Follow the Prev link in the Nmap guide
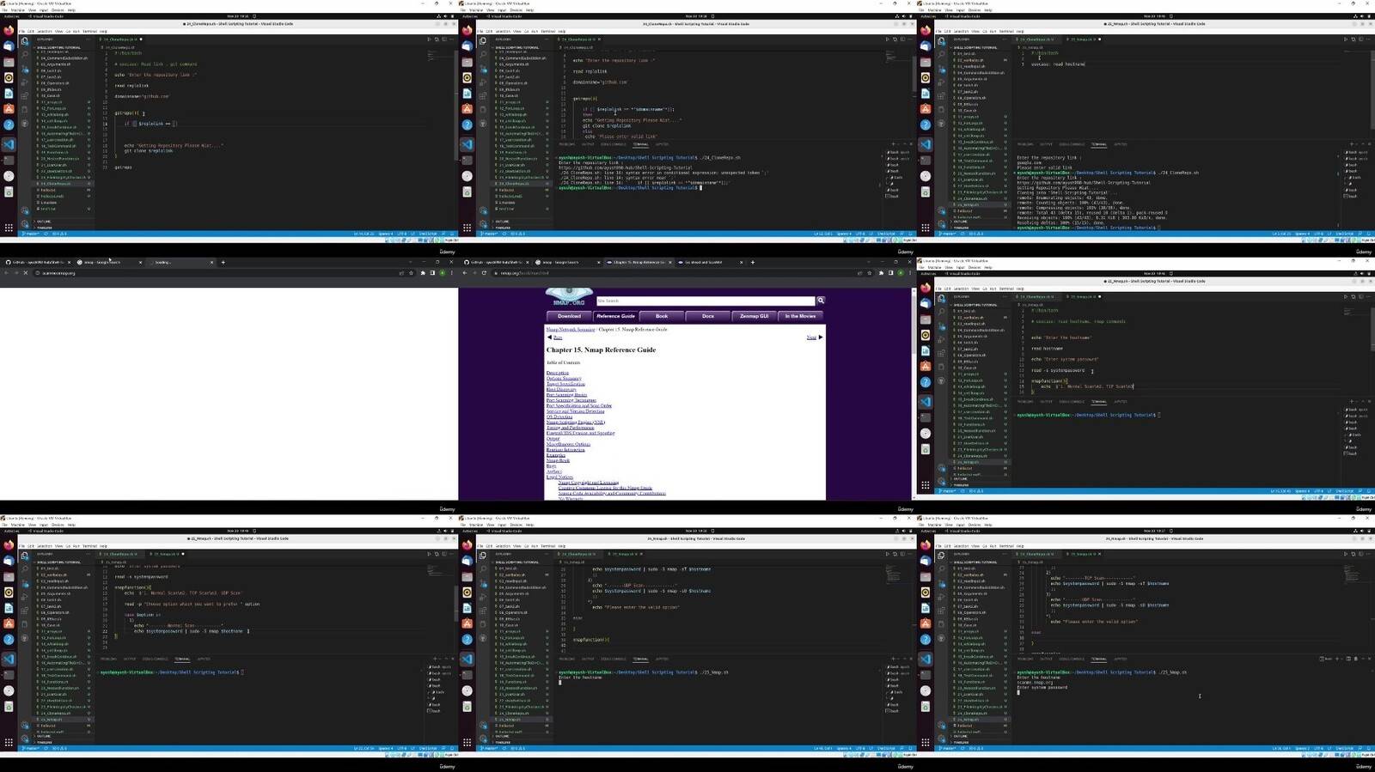Screen dimensions: 1375x772 point(556,337)
